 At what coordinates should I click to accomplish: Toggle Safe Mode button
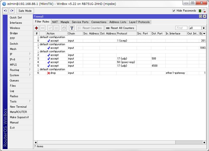tap(25, 11)
